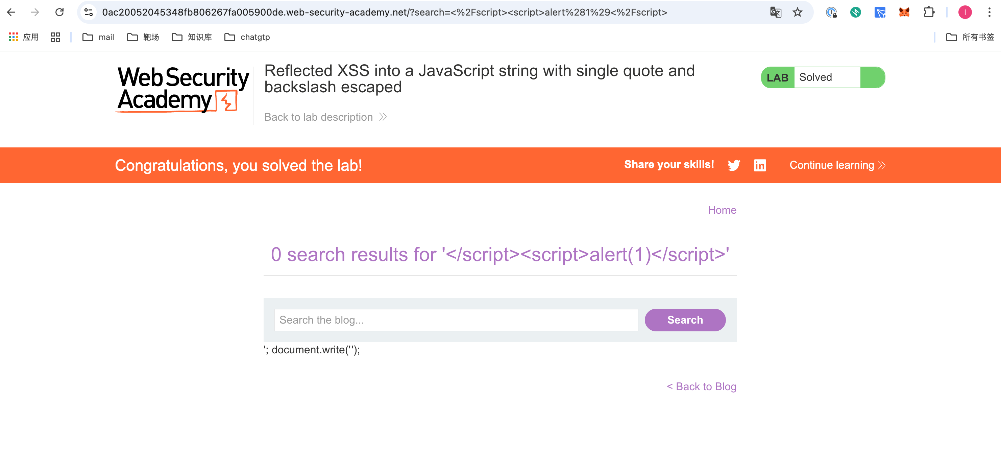
Task: Share the lab result on LinkedIn
Action: 760,165
